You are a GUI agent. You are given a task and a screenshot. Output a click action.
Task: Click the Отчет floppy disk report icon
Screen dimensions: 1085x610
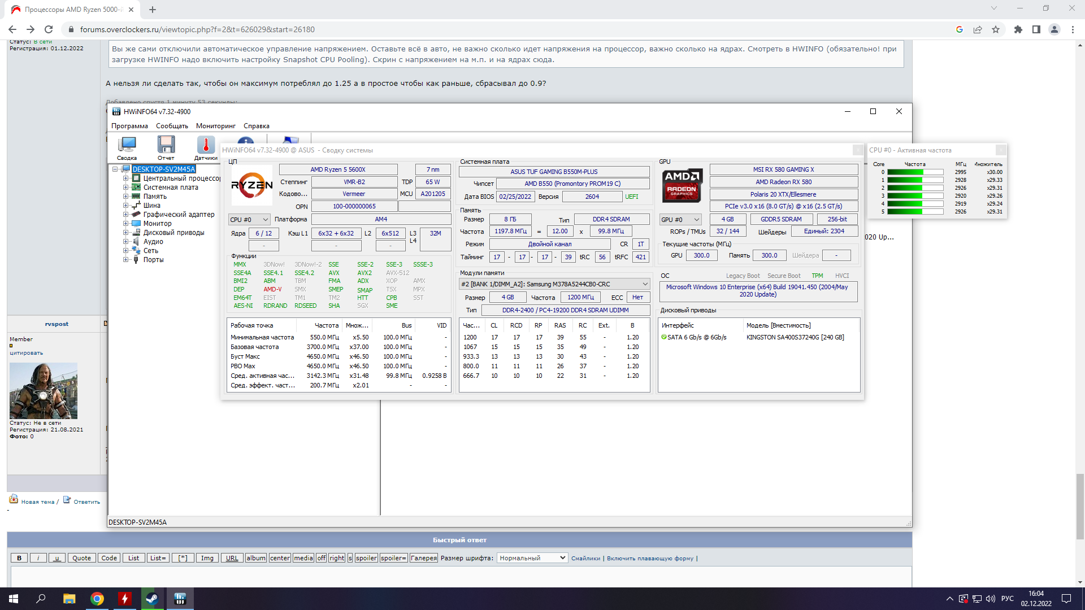click(x=166, y=146)
